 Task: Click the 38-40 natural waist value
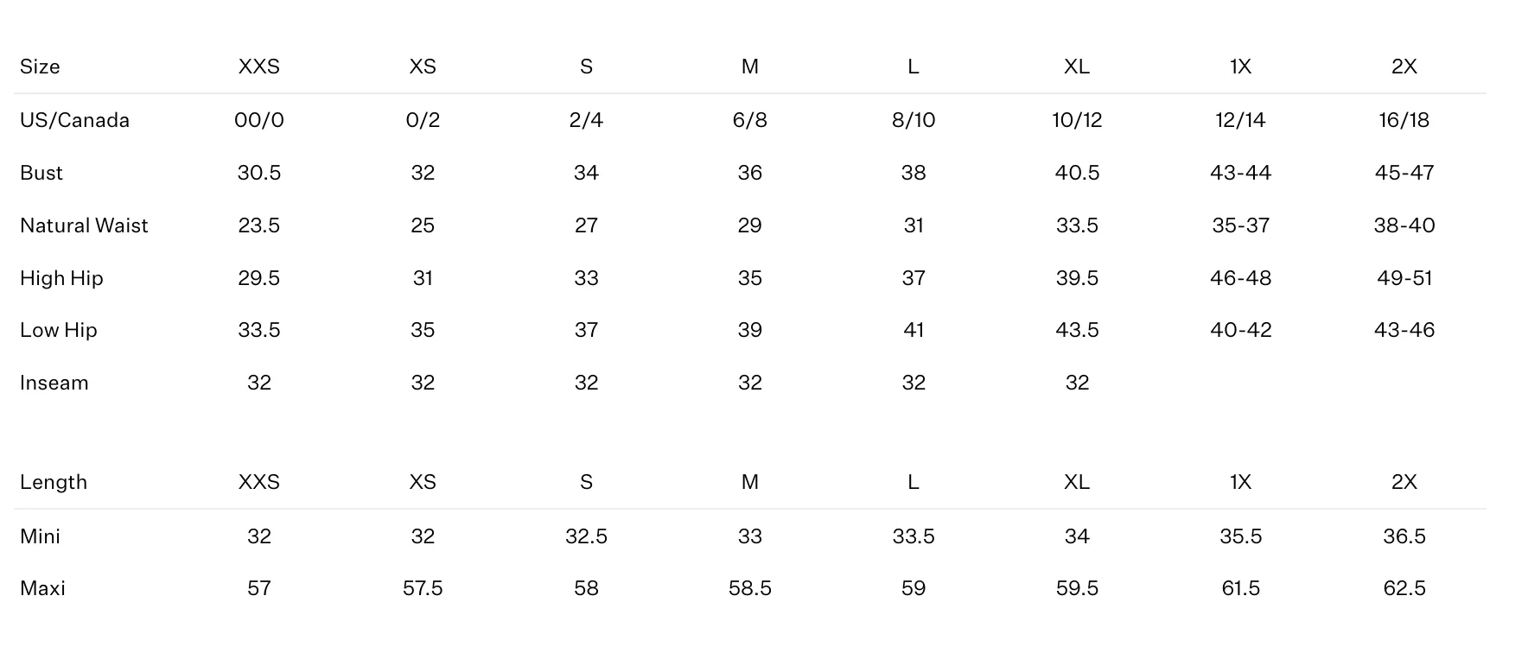tap(1404, 225)
